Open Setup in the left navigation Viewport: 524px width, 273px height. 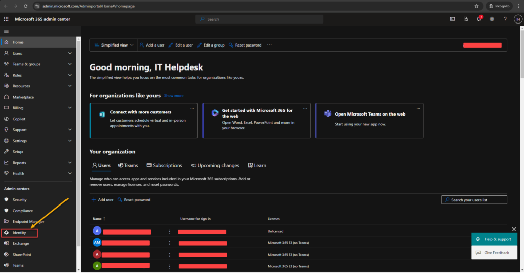click(38, 151)
